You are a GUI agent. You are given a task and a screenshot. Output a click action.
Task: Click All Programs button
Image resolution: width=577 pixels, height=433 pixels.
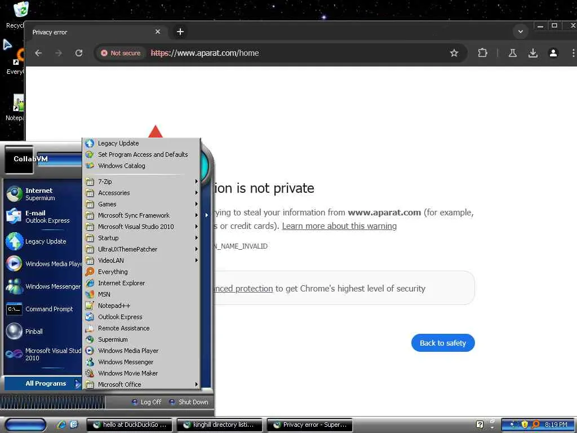pos(43,383)
